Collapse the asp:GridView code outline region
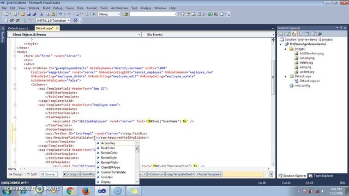The width and height of the screenshot is (349, 196). click(x=15, y=68)
